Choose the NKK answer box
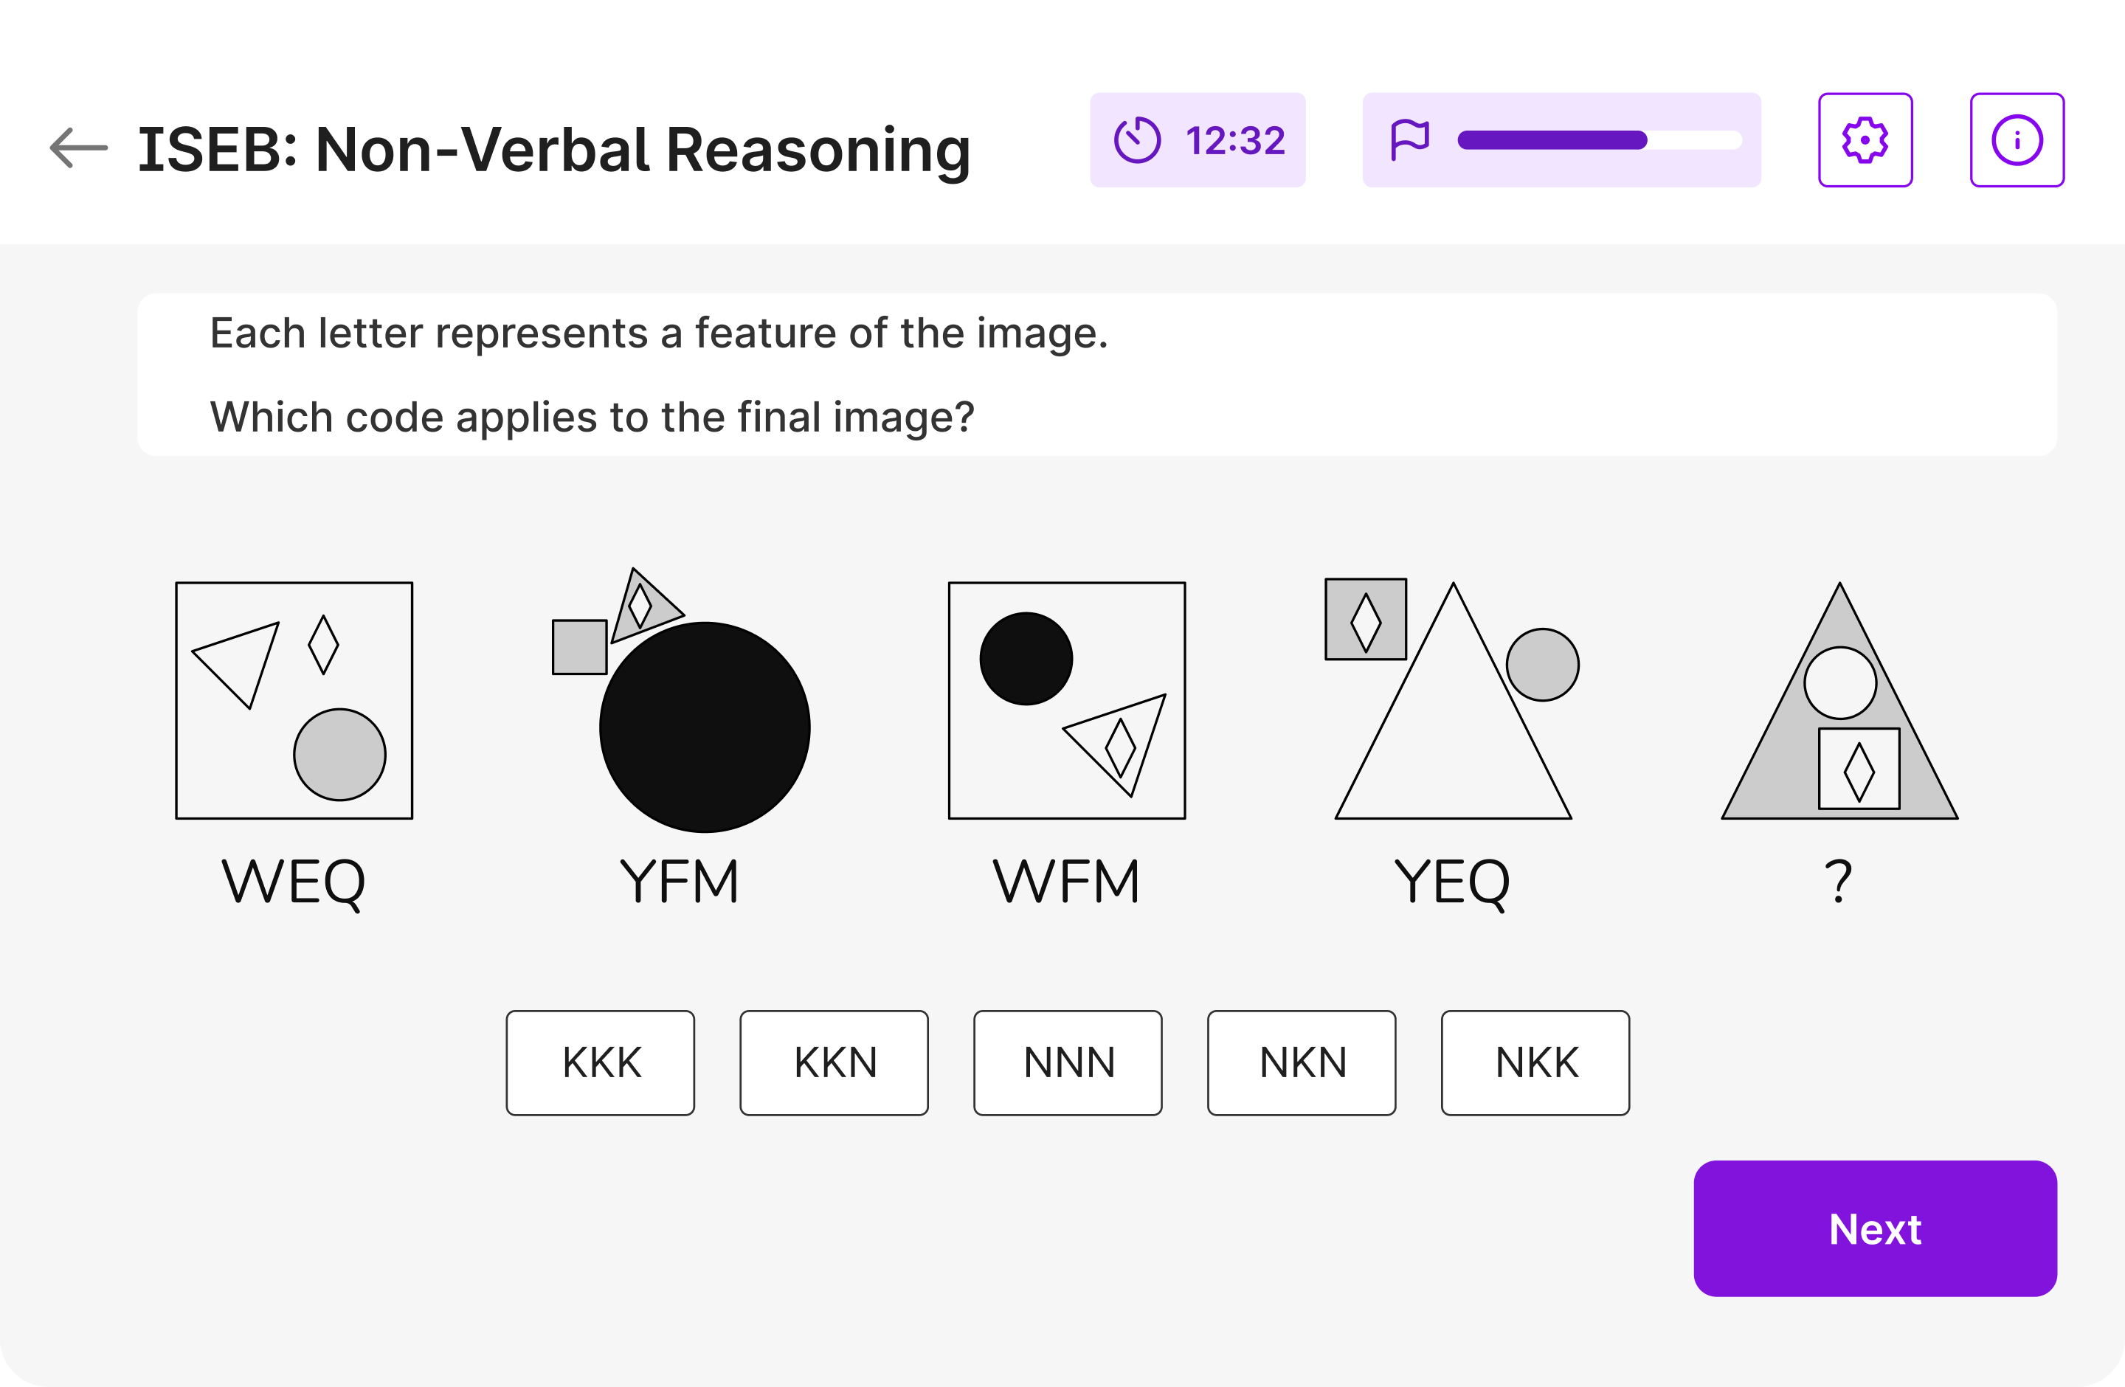The height and width of the screenshot is (1387, 2125). click(1535, 1062)
